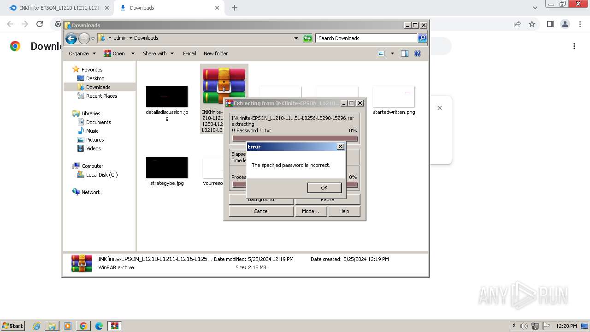
Task: Show hidden system tray icons arrow
Action: point(514,326)
